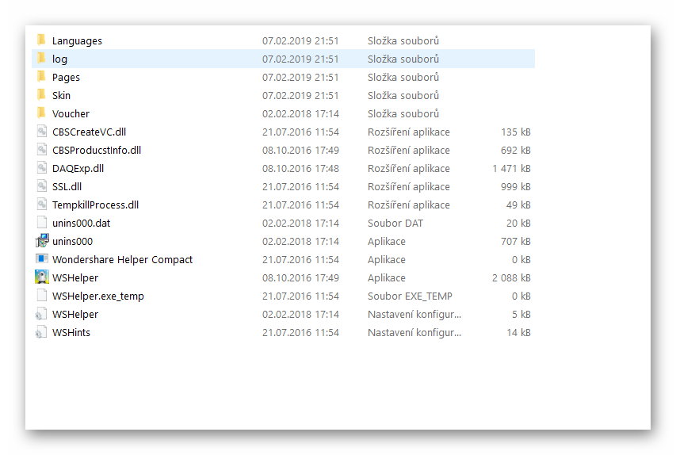Viewport: 676px width, 455px height.
Task: Select the unins000.dat file name
Action: point(81,223)
